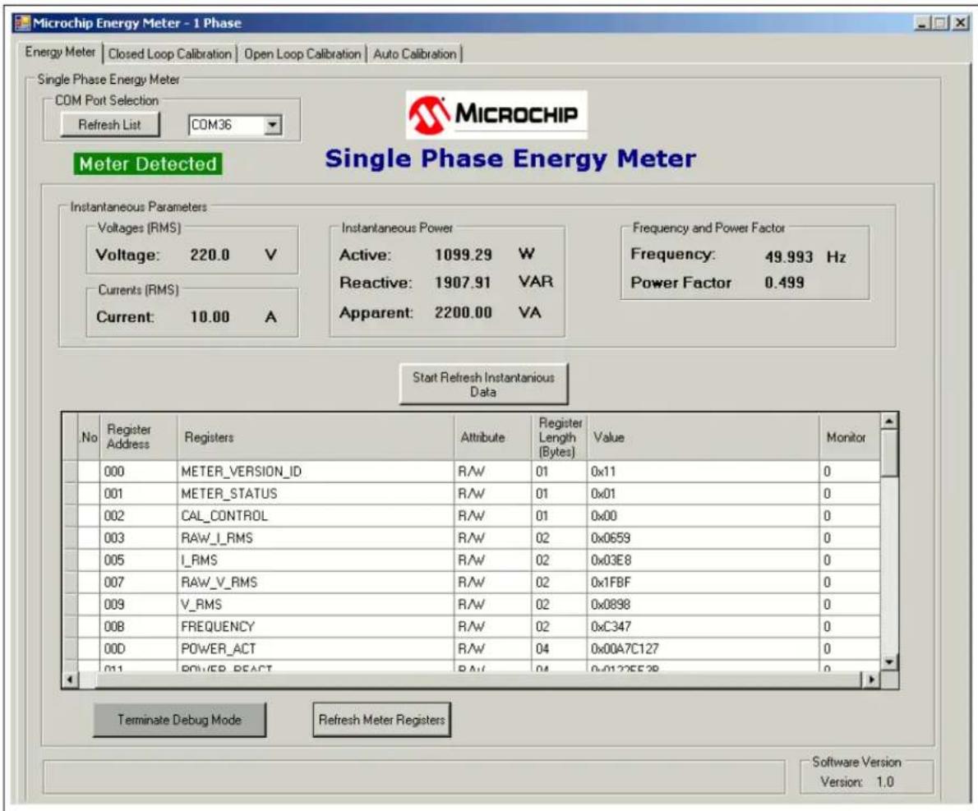
Task: Click the Software Version 1.0 text
Action: [x=857, y=781]
